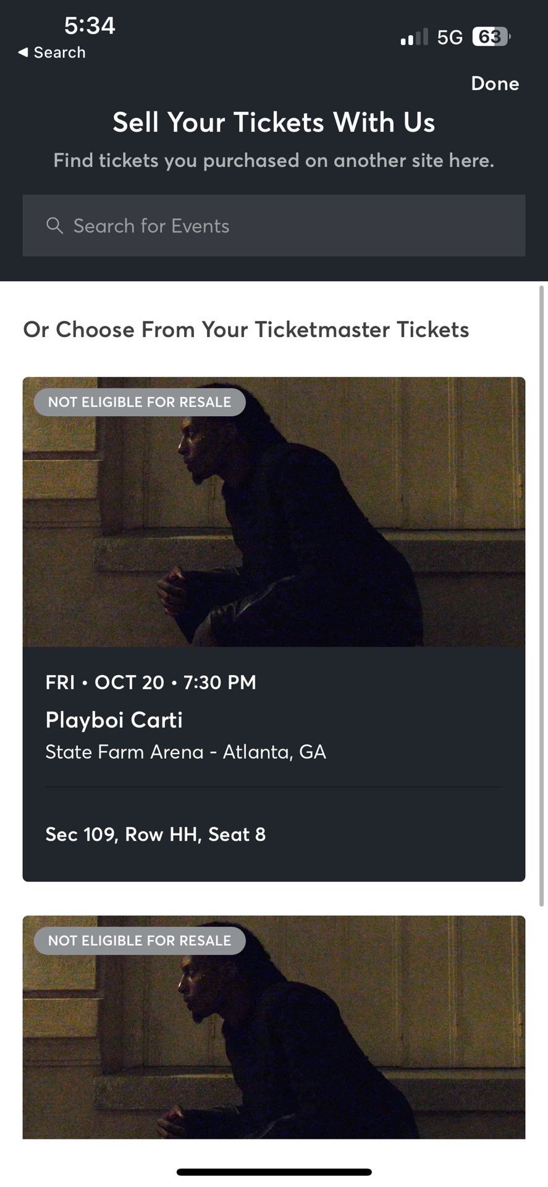The height and width of the screenshot is (1187, 548).
Task: Tap the Done button
Action: (494, 83)
